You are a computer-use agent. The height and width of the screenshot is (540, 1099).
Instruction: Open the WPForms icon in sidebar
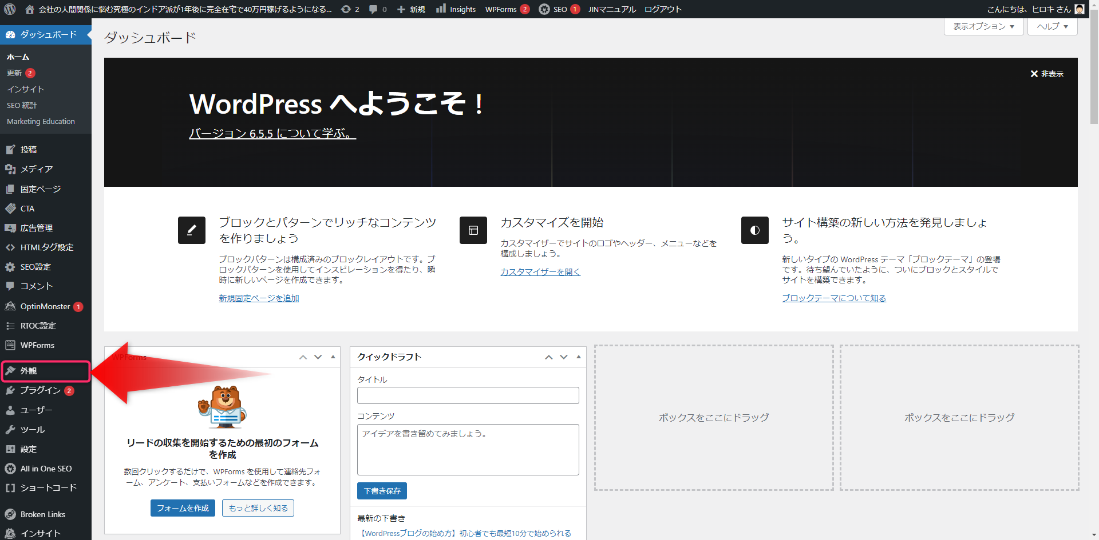(10, 345)
